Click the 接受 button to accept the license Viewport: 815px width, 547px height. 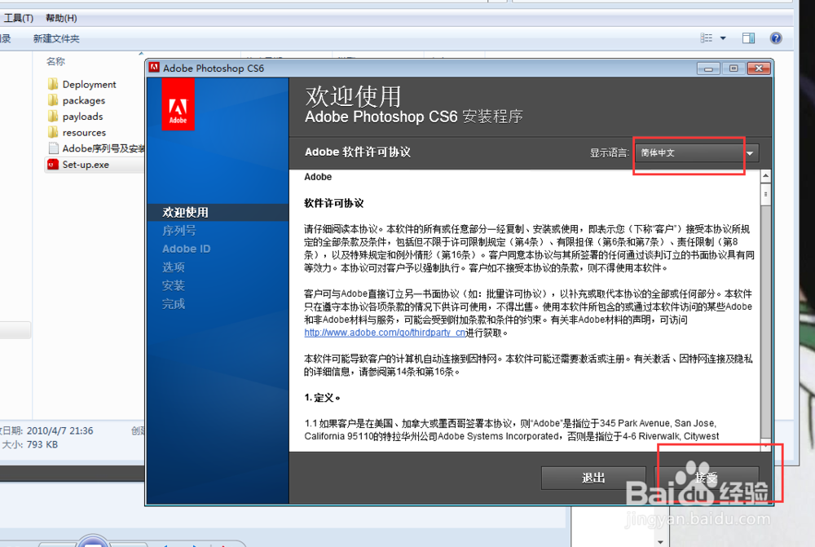coord(706,478)
